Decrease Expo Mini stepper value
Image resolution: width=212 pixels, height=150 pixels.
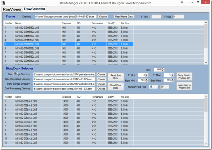(x=146, y=81)
